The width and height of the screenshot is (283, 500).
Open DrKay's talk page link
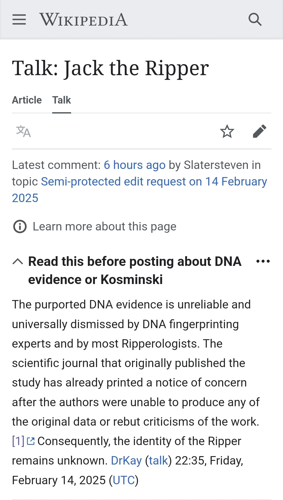click(x=158, y=461)
